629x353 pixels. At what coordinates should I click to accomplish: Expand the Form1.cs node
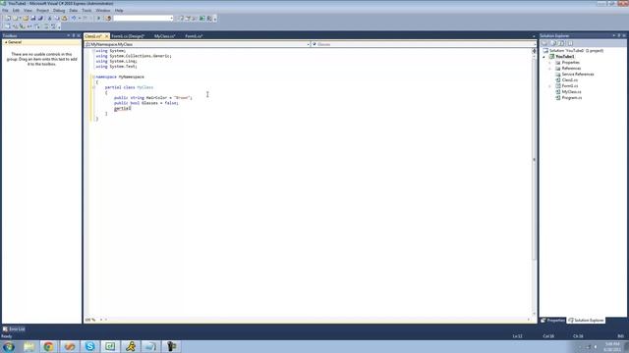[550, 86]
